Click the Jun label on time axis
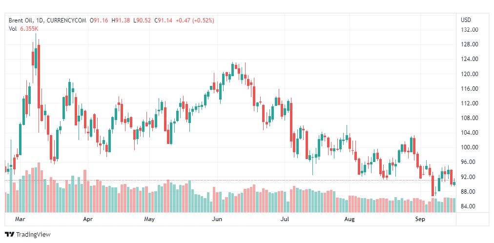494x243 pixels. point(218,220)
